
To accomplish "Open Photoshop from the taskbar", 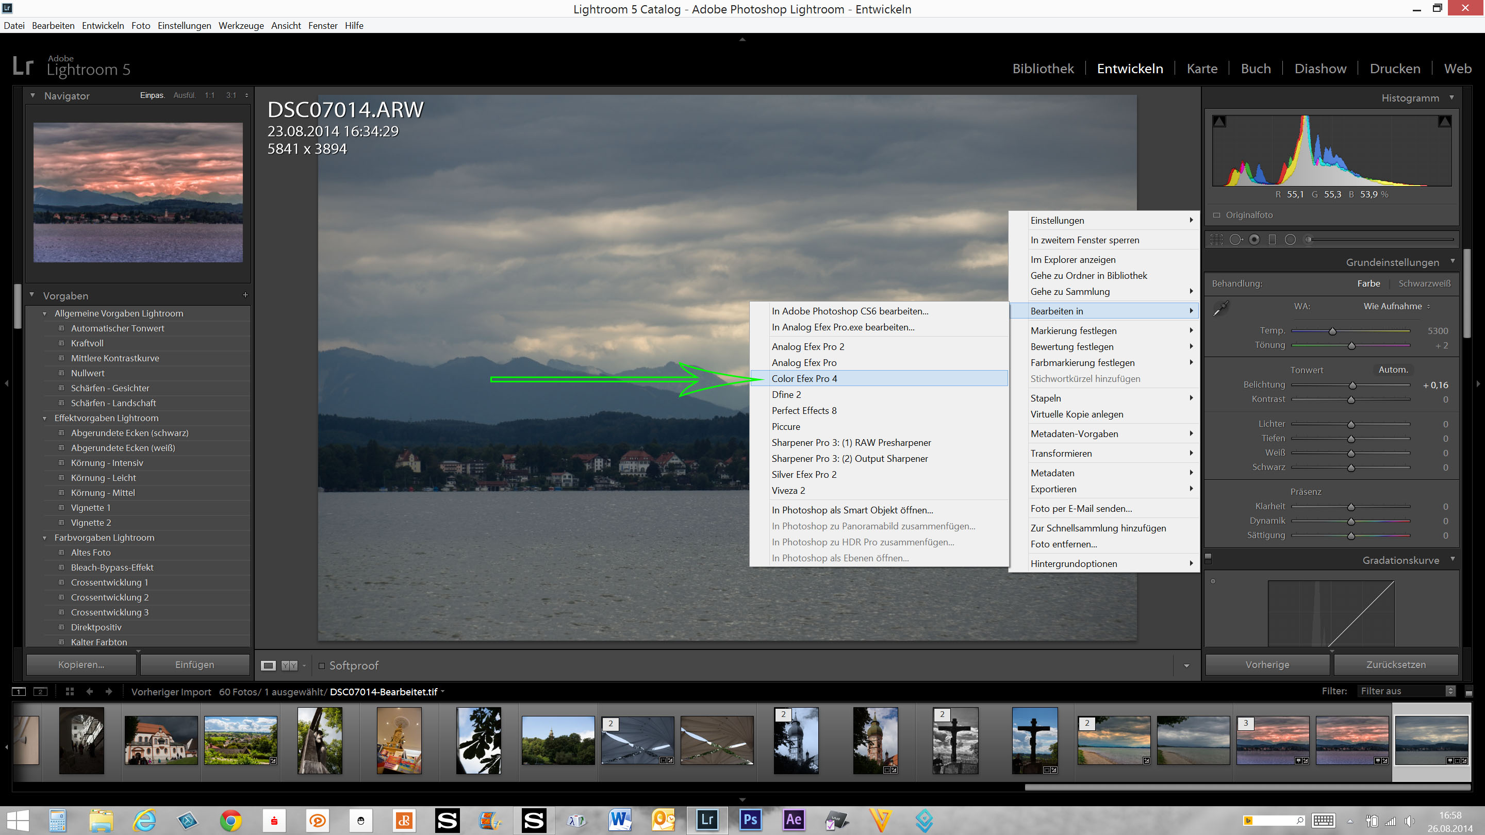I will (x=750, y=820).
